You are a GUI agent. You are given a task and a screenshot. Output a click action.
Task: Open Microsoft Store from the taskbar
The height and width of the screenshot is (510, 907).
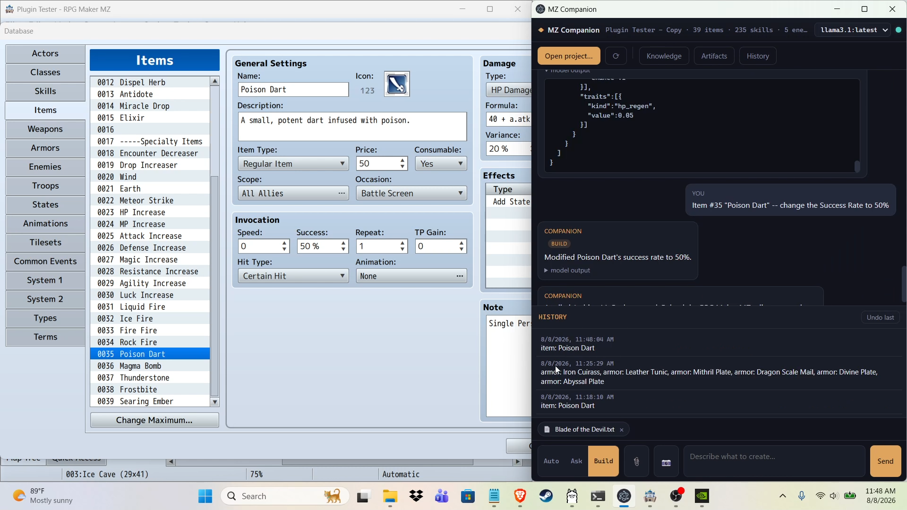pyautogui.click(x=468, y=496)
